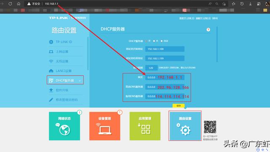The width and height of the screenshot is (270, 152).
Task: Open the 网络状态 green tile
Action: [x=65, y=126]
